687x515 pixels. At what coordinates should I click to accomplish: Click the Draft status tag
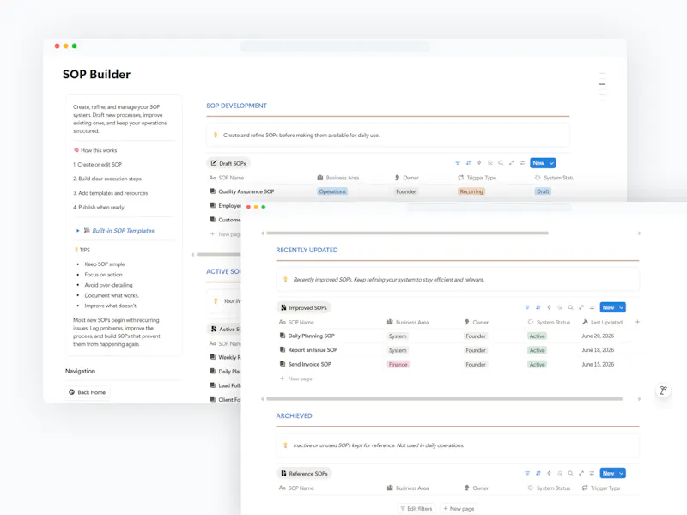coord(543,191)
